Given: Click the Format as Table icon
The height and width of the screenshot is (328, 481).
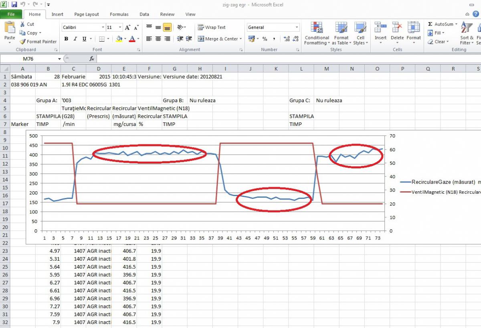Looking at the screenshot, I should [x=342, y=34].
